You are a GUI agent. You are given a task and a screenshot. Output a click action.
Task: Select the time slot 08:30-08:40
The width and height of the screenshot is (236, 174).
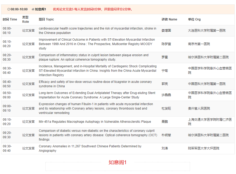tap(7, 71)
